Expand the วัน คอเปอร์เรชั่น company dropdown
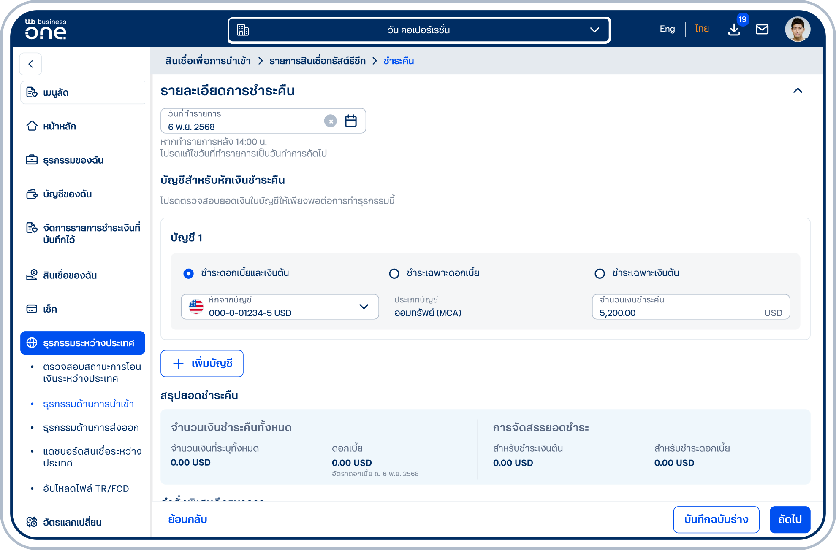Image resolution: width=836 pixels, height=550 pixels. (419, 30)
